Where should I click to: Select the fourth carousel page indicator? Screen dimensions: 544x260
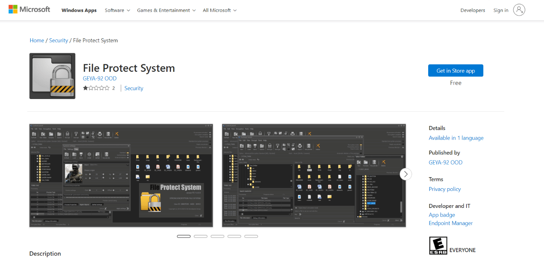[x=234, y=236]
